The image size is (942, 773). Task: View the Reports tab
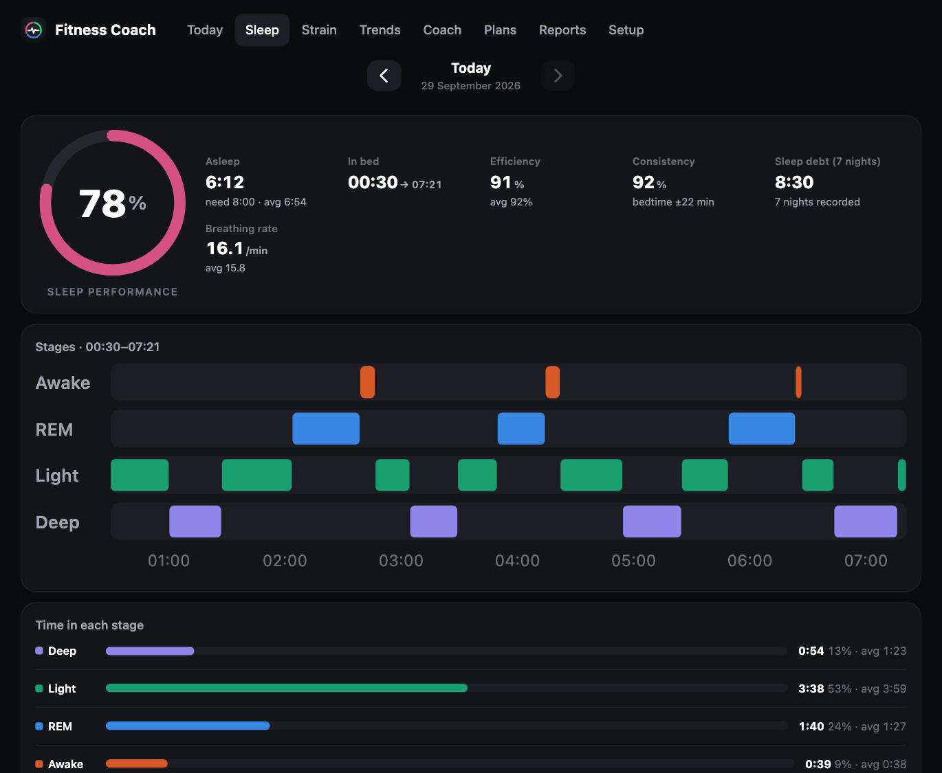pyautogui.click(x=562, y=30)
